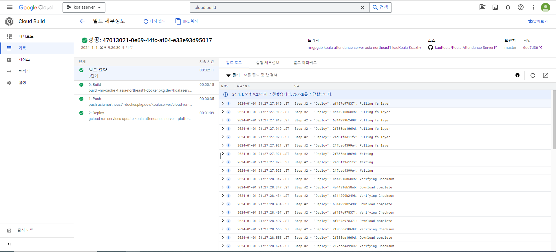
Task: Expand log row af107e978371 Pulling fs layer
Action: tap(223, 103)
